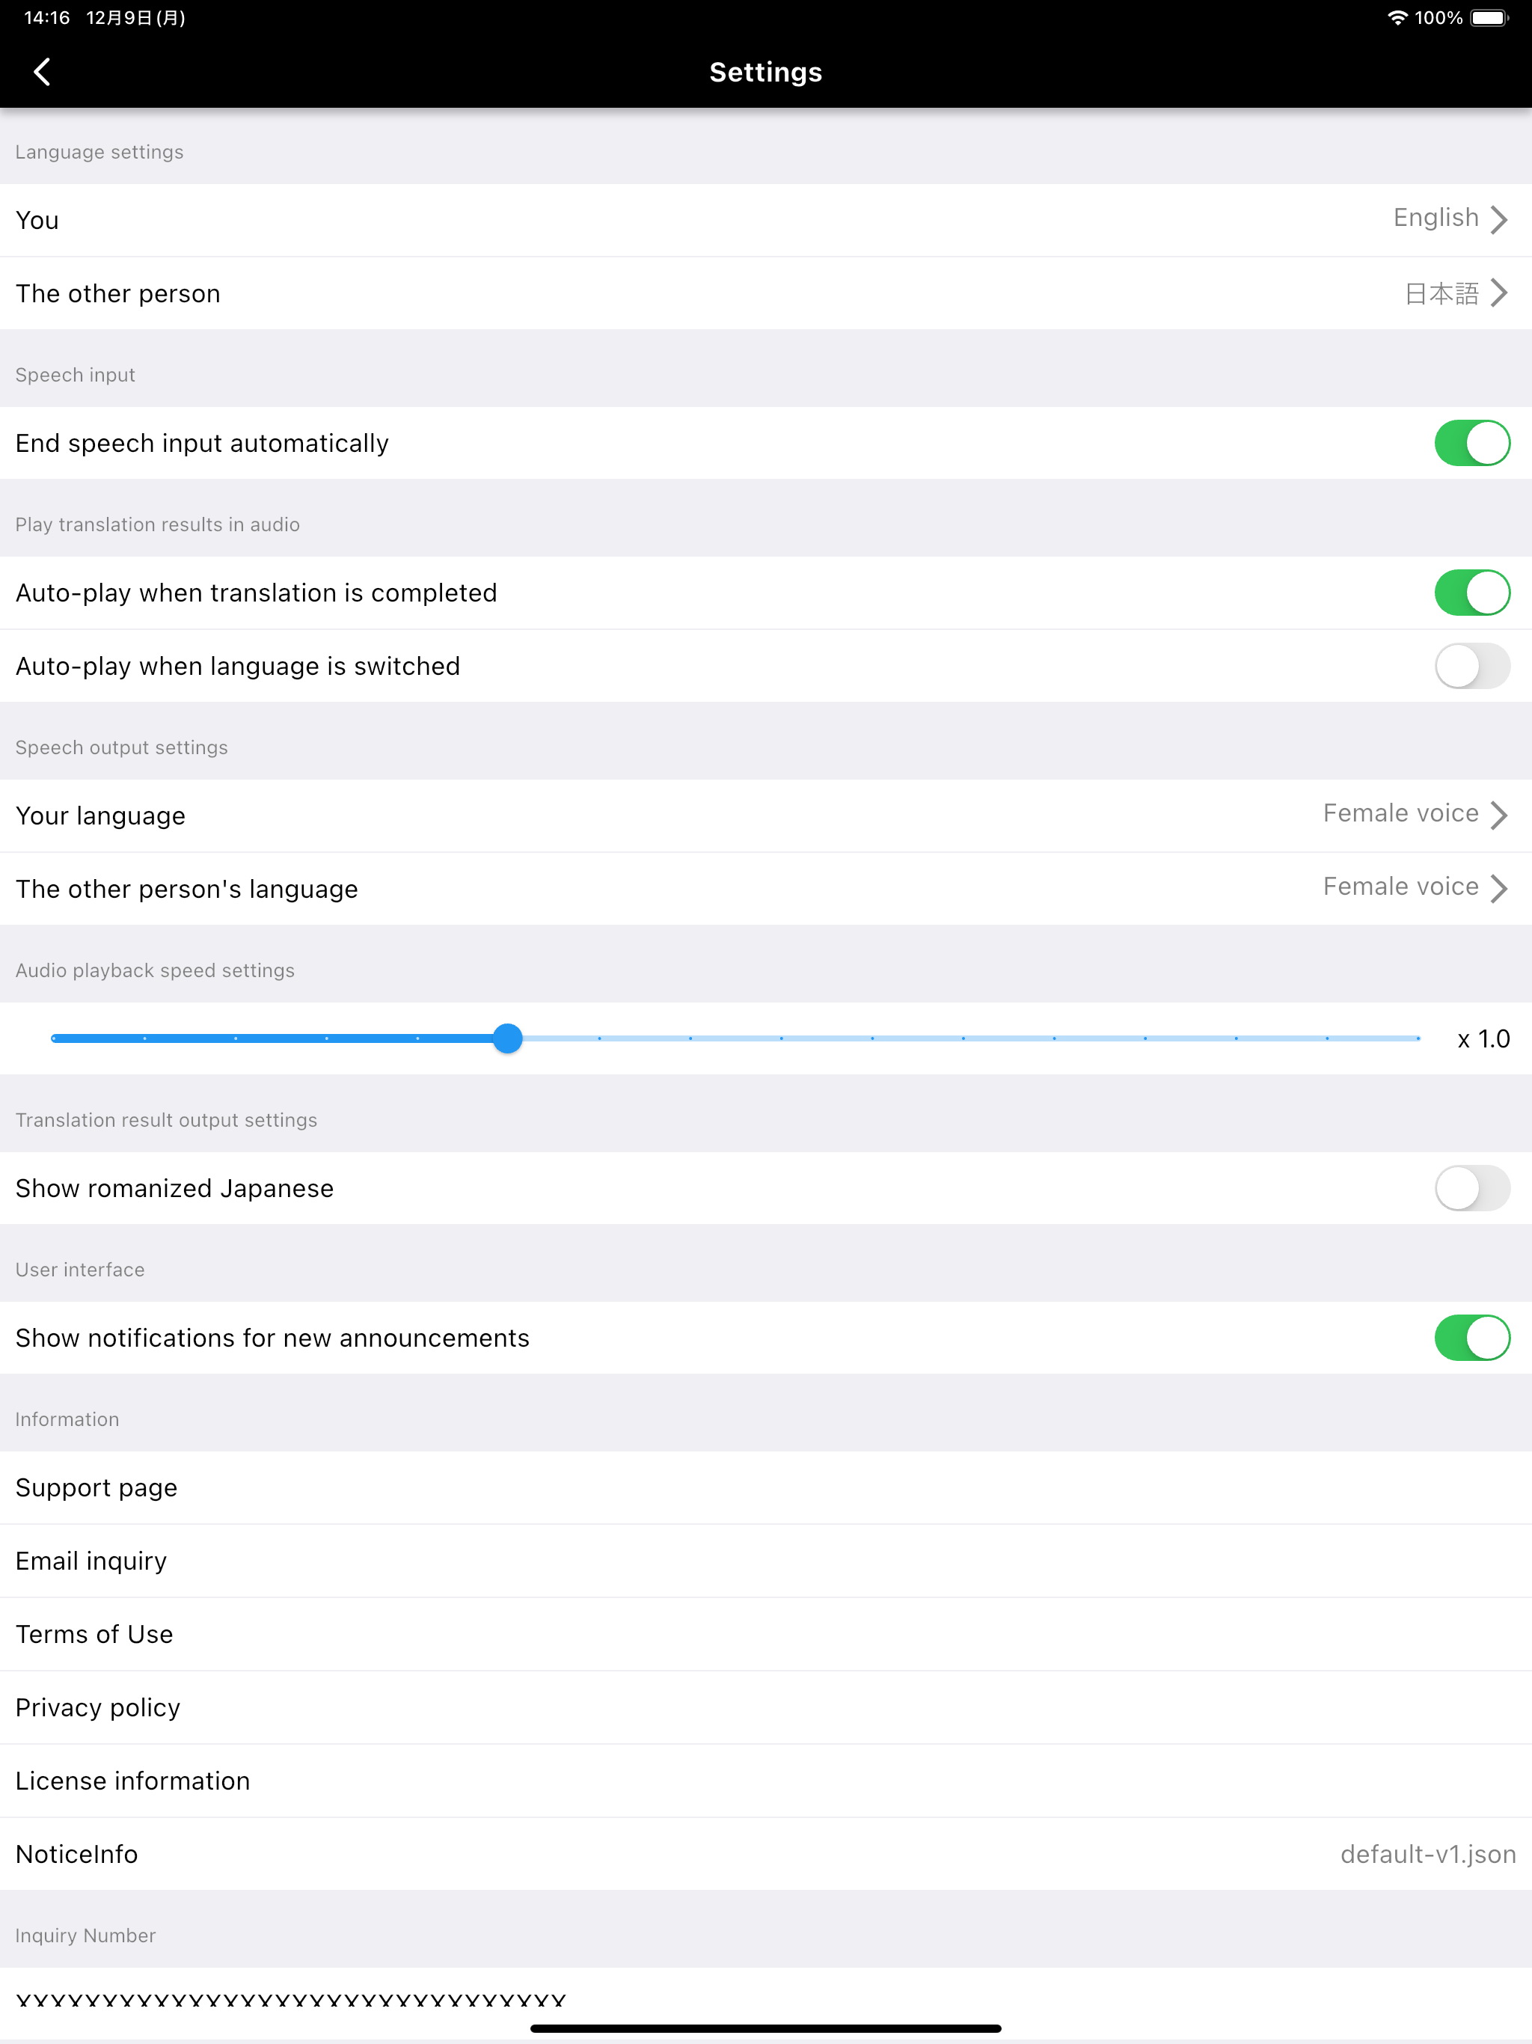Viewport: 1532px width, 2044px height.
Task: Turn on Show romanized Japanese
Action: click(x=1472, y=1188)
